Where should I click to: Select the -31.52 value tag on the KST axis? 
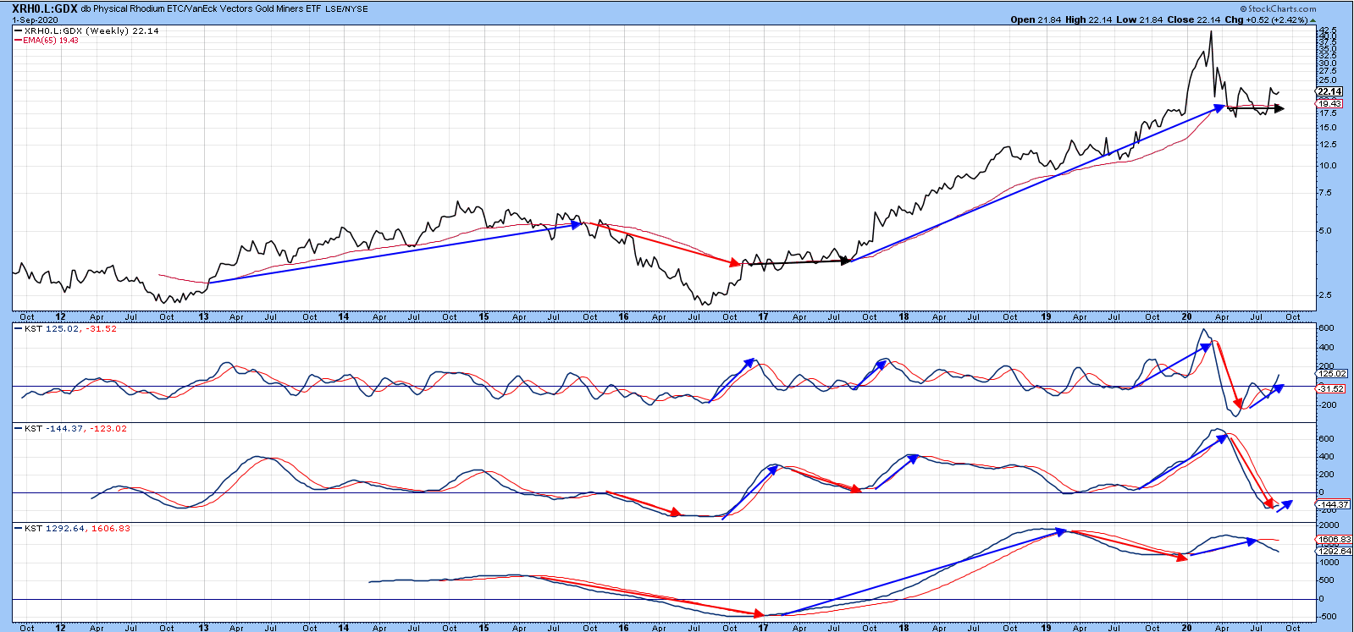coord(1330,388)
